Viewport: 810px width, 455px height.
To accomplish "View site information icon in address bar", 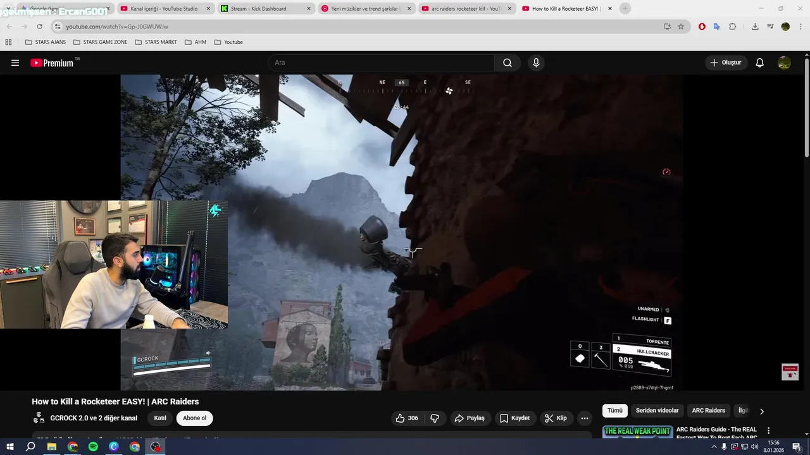I will pyautogui.click(x=58, y=27).
